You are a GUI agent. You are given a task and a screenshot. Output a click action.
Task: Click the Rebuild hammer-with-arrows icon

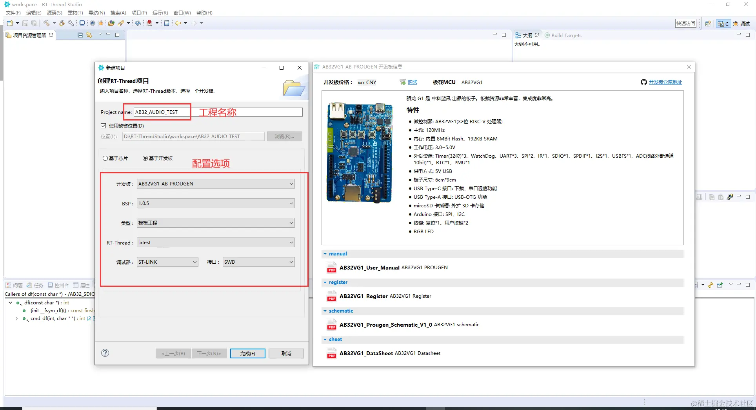[62, 23]
